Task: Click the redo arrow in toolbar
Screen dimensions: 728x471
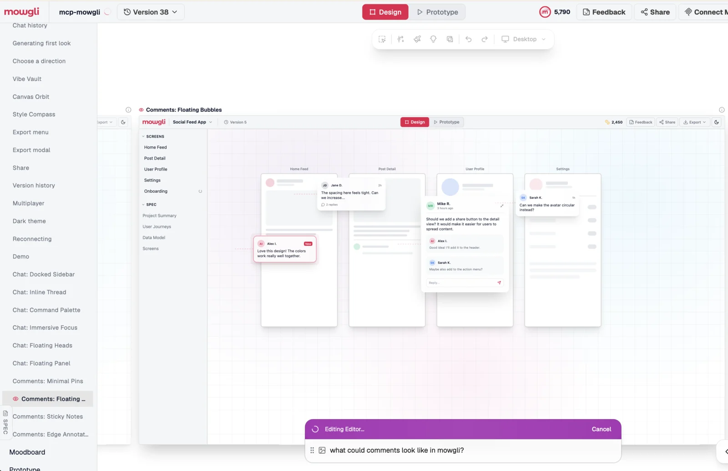Action: point(485,39)
